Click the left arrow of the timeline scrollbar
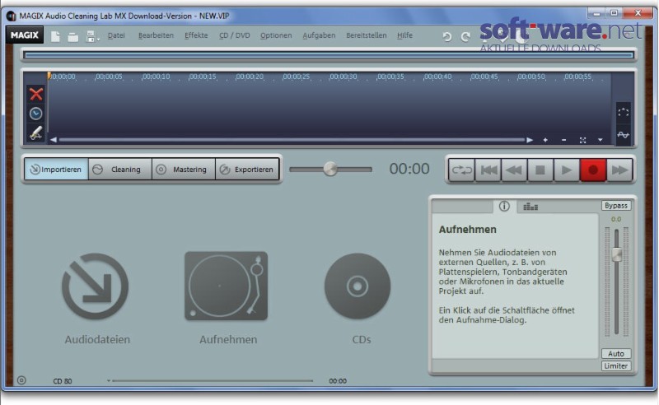Screen dimensions: 659x405 54,140
